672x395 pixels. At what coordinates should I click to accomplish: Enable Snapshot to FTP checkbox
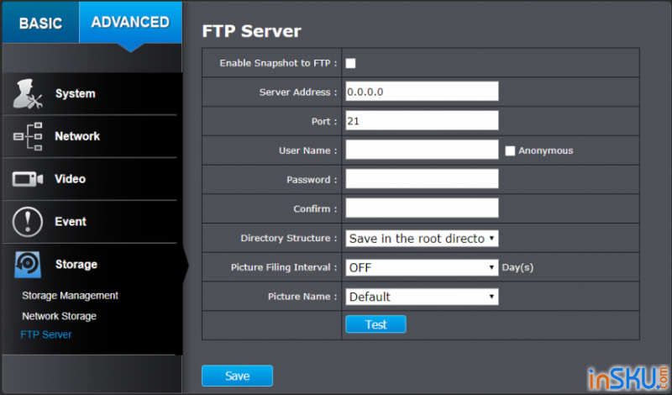350,63
